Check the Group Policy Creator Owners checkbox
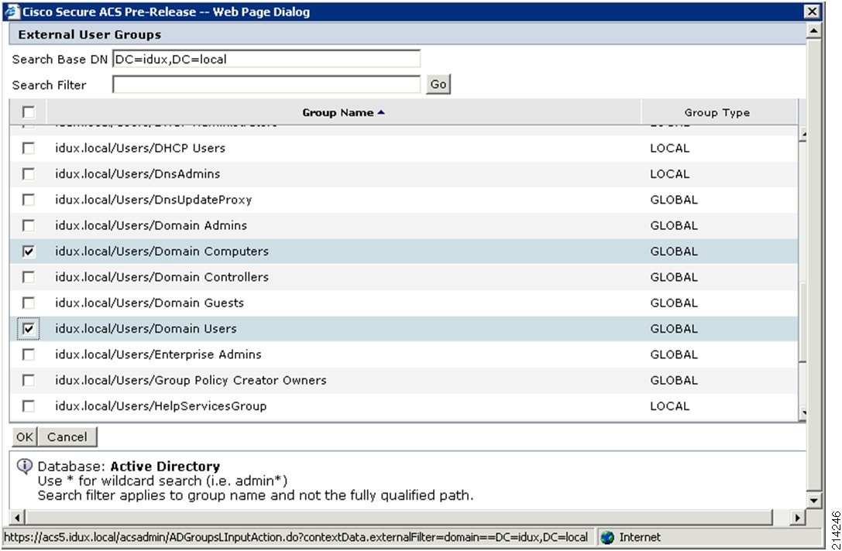842x551 pixels. (x=29, y=380)
